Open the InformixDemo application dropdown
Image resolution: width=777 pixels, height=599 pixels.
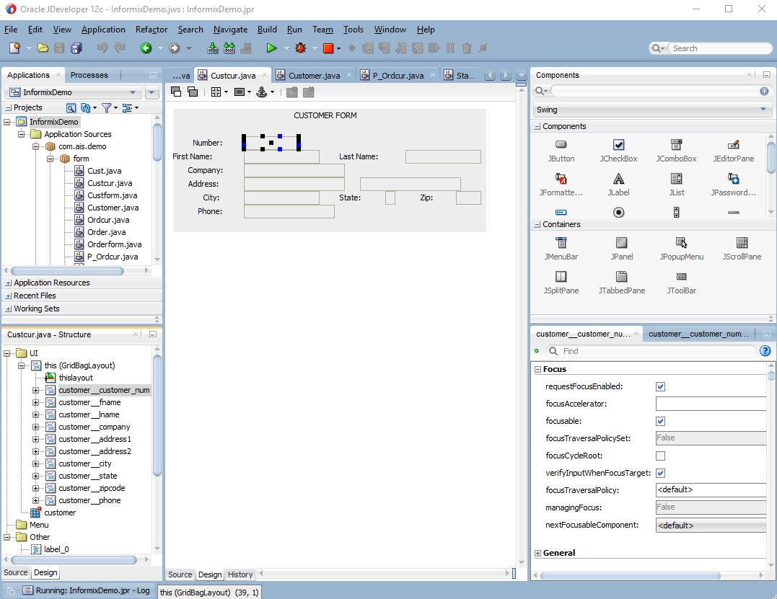point(73,92)
